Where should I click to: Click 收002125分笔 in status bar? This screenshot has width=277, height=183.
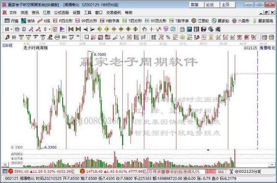pyautogui.click(x=248, y=172)
